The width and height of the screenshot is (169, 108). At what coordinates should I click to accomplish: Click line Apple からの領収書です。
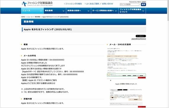coord(32,77)
